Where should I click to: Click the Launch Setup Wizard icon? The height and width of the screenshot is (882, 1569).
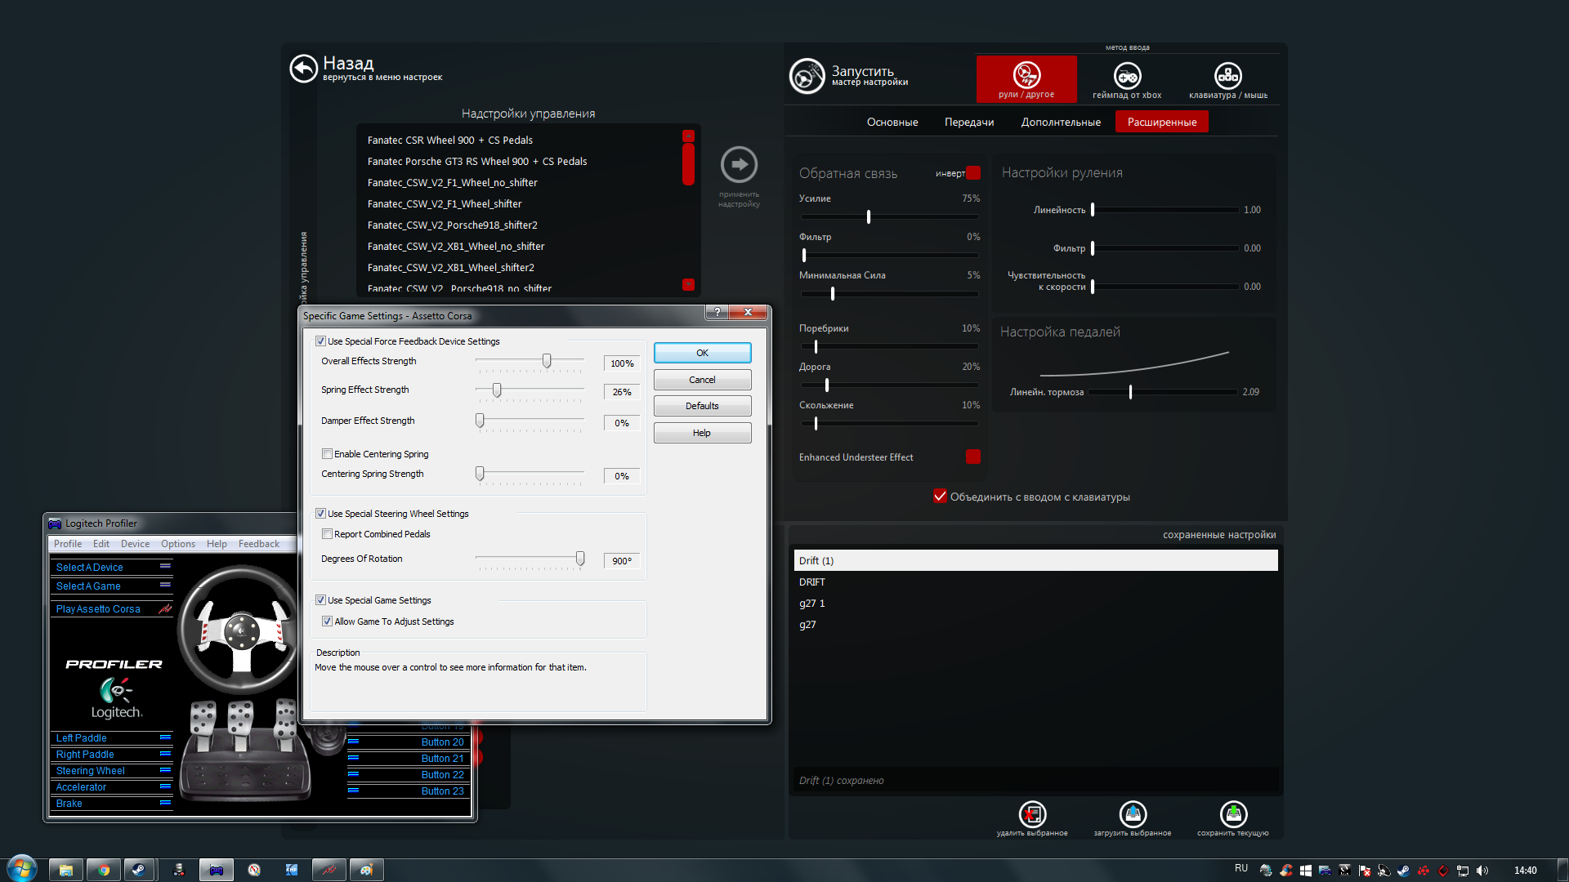click(808, 75)
